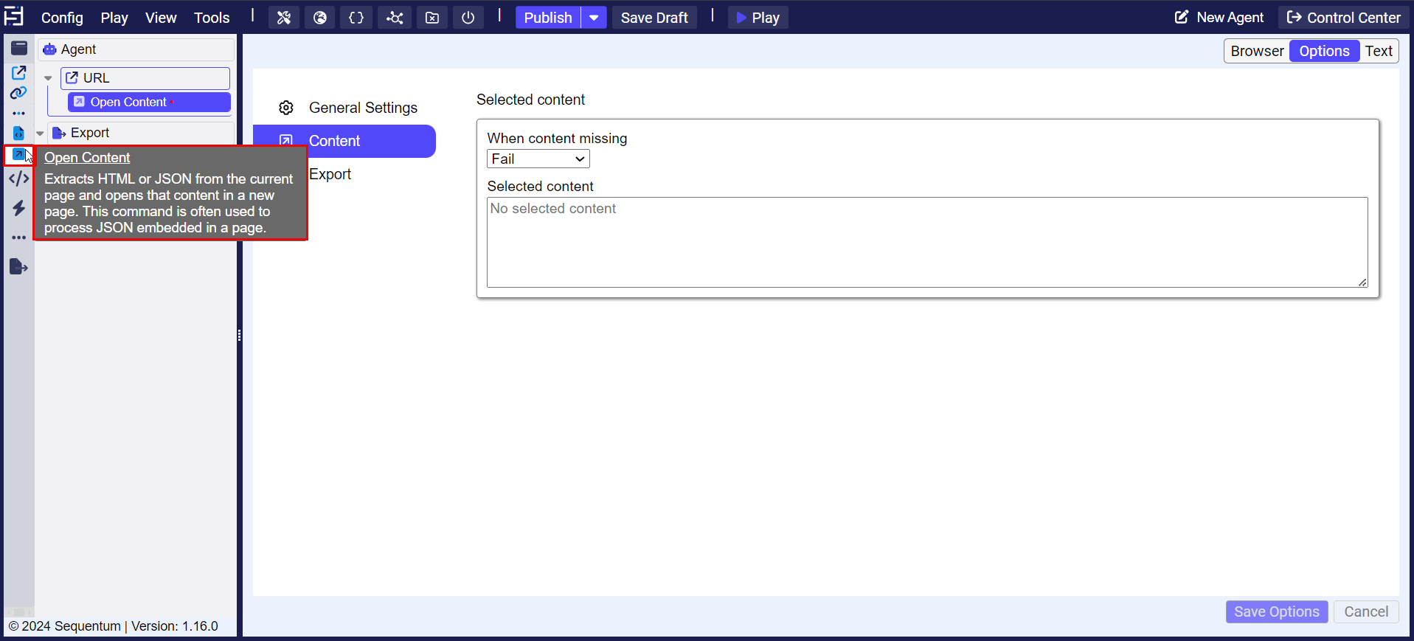
Task: Select the URL command sidebar icon
Action: 18,72
